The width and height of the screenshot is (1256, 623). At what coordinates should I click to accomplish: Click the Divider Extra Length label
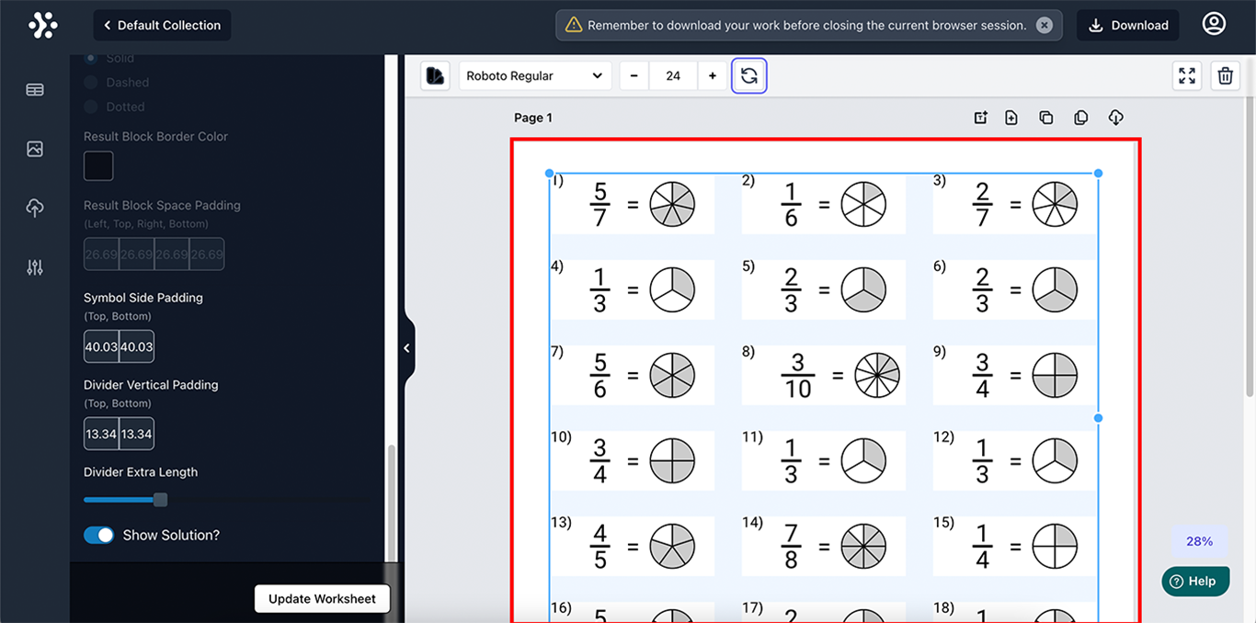pos(141,472)
